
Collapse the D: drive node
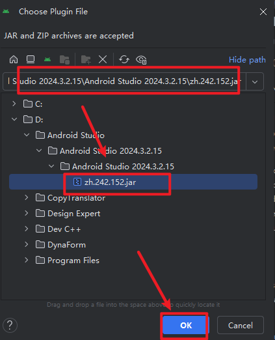(x=14, y=119)
